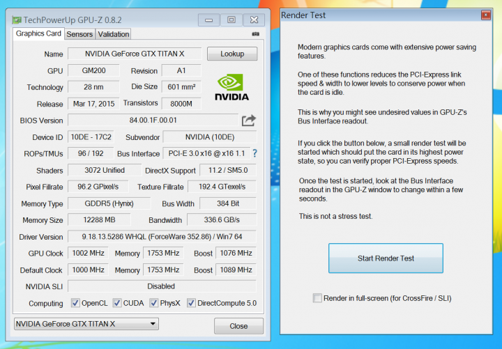Viewport: 502px width, 349px height.
Task: Click the ROPs/TMUs 96 / 192 value
Action: 91,153
